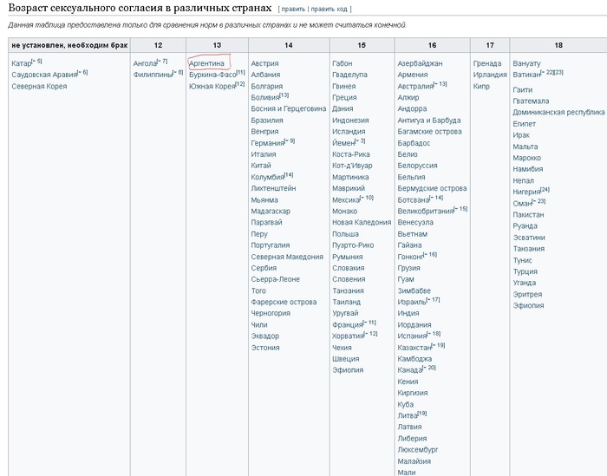
Task: Select the Гренада link in column 17
Action: click(487, 63)
